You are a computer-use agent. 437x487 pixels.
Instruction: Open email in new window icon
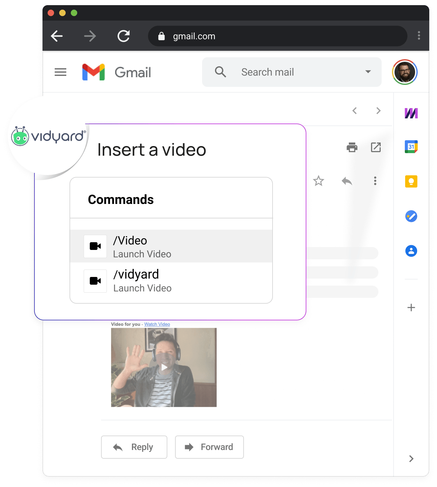point(376,147)
